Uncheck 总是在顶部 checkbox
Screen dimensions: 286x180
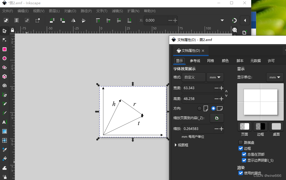[244, 154]
